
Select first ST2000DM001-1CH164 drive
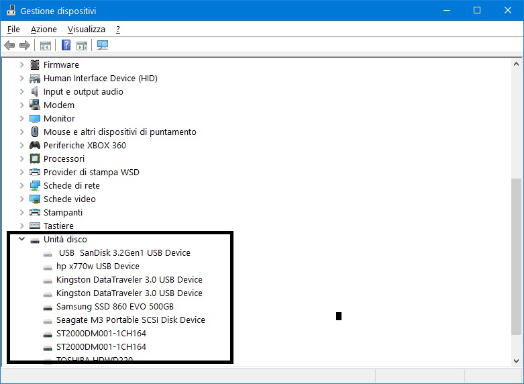101,334
